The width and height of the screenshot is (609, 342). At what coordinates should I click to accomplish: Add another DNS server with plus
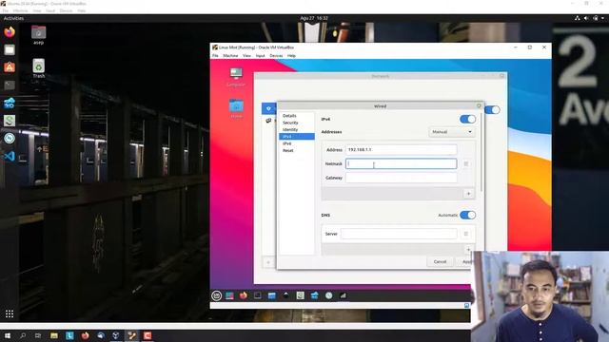click(468, 249)
